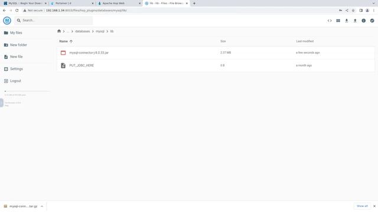Click the browser back arrow
The image size is (378, 212).
tap(4, 11)
